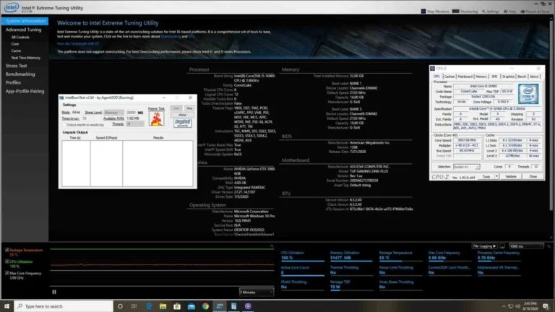Open the Socket #1 Selection dropdown in CPU-Z
Screen dimensions: 555x312
[x=467, y=167]
